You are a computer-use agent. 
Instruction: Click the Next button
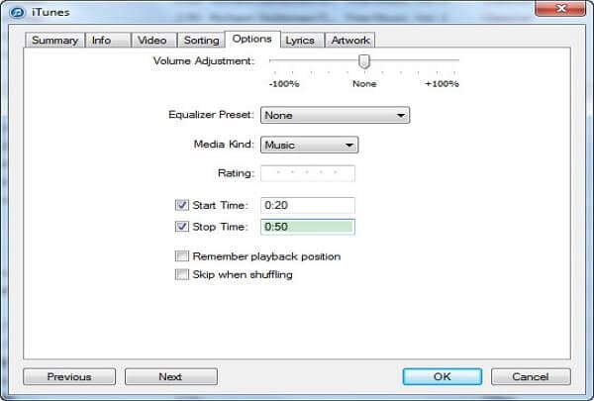click(x=171, y=377)
